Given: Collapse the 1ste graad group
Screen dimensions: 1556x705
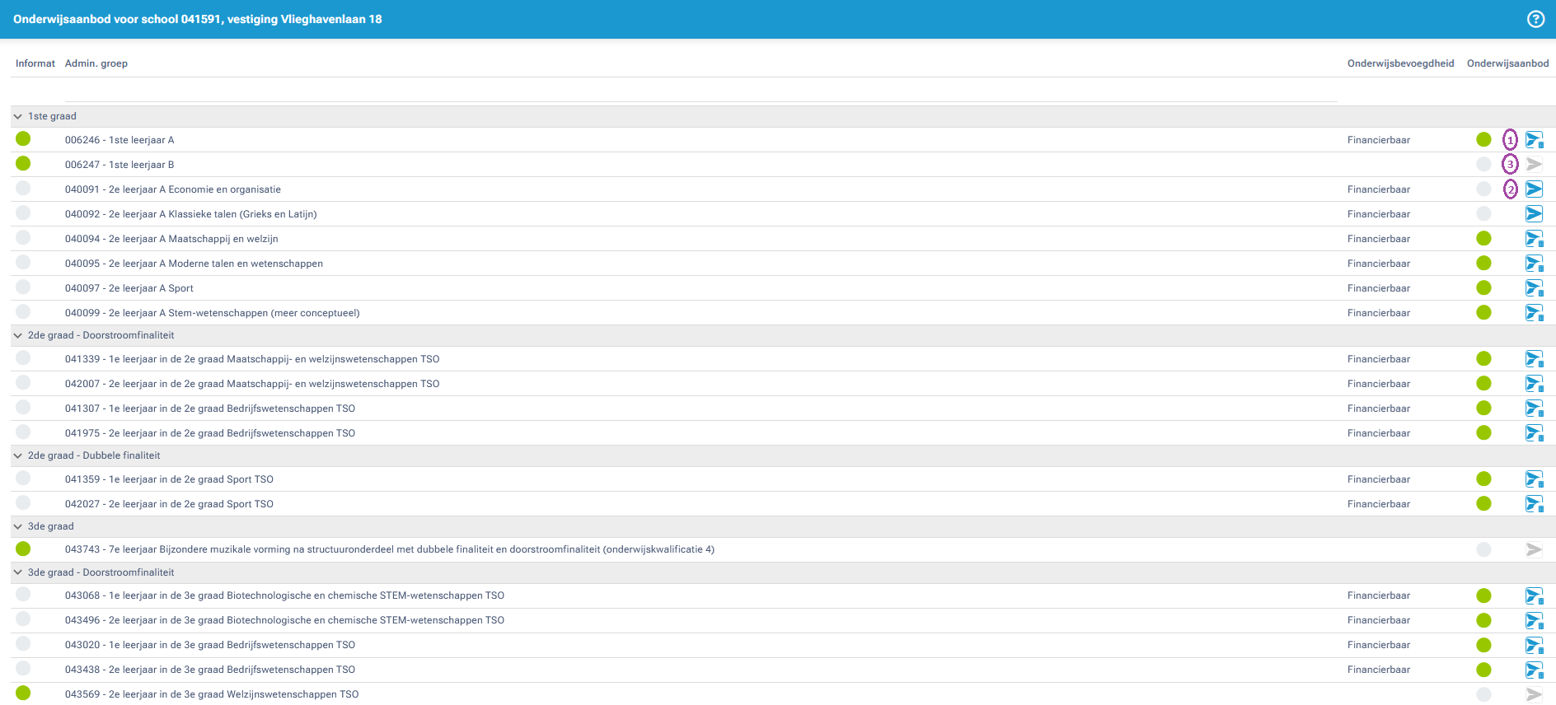Looking at the screenshot, I should (18, 117).
